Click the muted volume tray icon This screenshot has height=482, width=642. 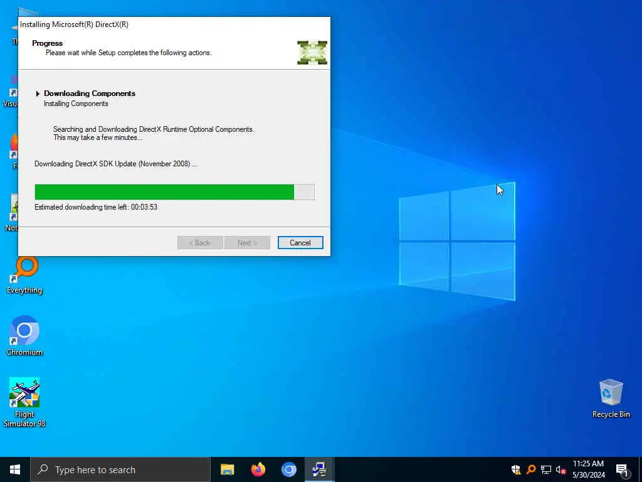(x=560, y=469)
